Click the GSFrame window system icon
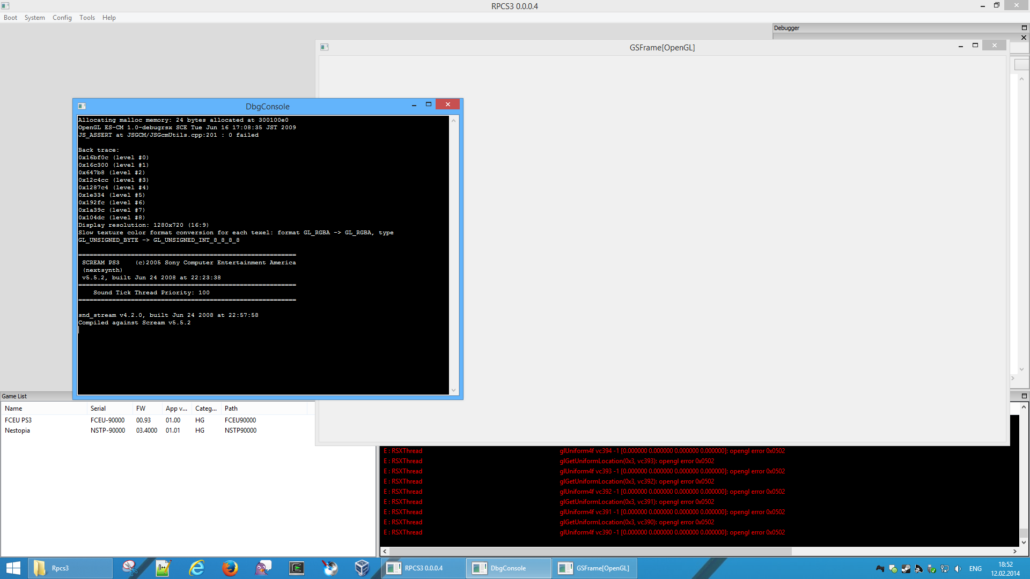 click(324, 47)
